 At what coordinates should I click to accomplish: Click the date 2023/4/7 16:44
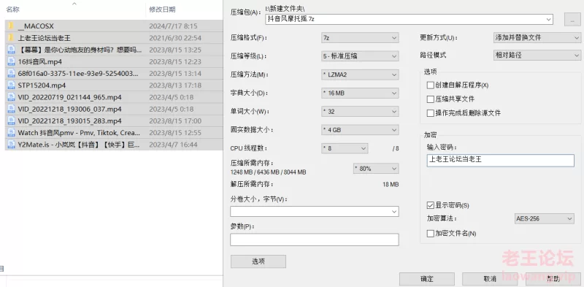pyautogui.click(x=173, y=145)
